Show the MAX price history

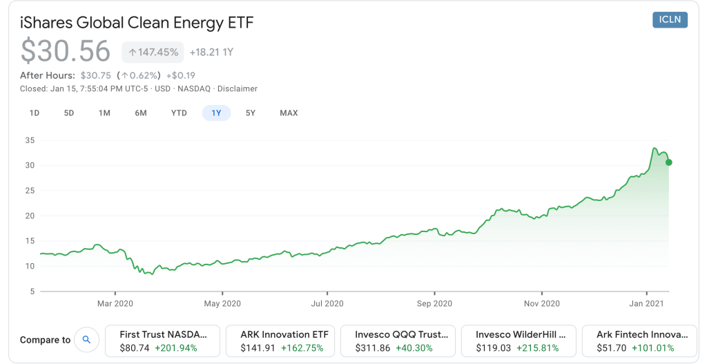coord(289,113)
